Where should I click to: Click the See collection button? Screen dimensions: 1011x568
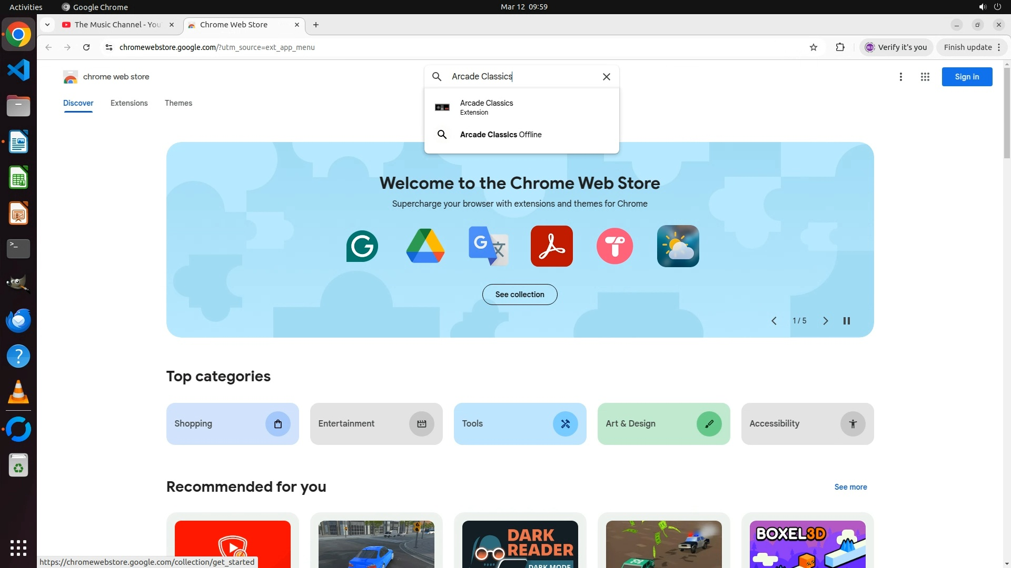pyautogui.click(x=519, y=295)
